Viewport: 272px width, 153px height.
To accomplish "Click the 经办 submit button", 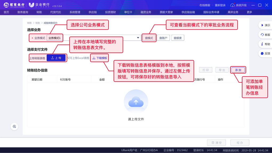I will pos(240,143).
